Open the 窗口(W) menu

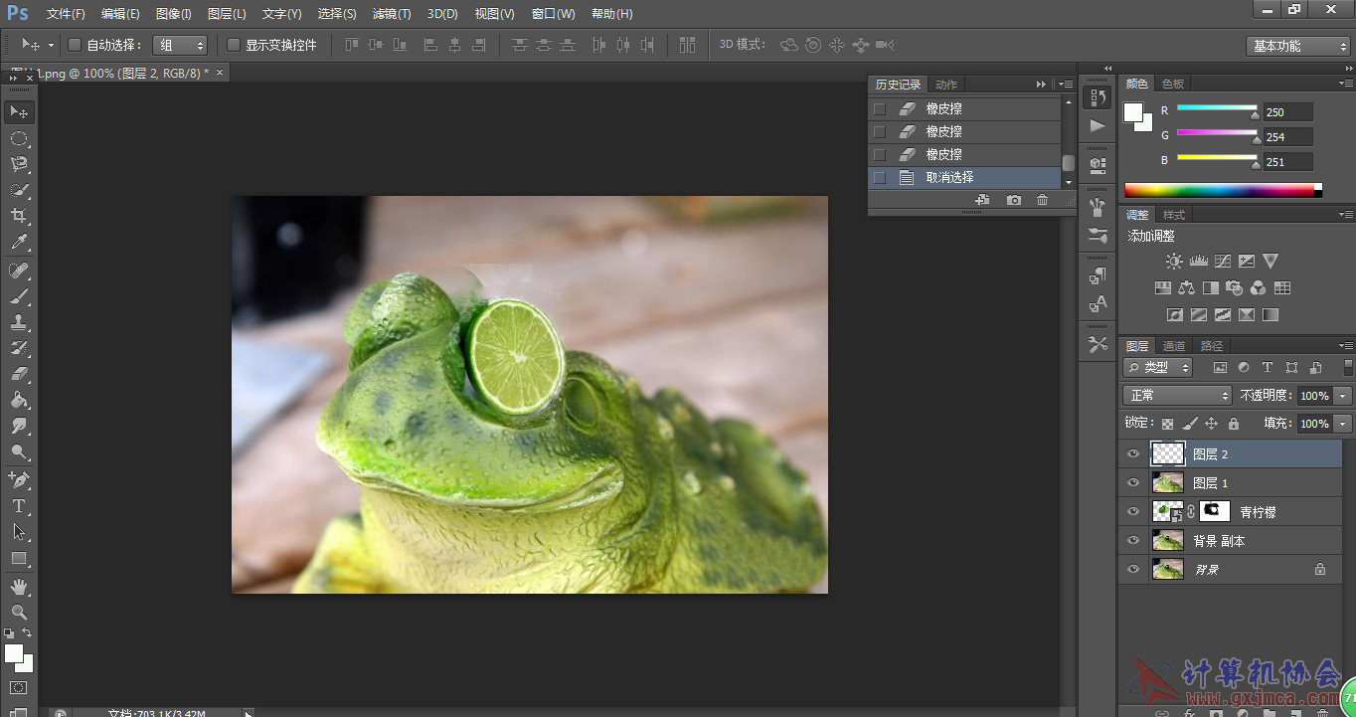tap(554, 14)
